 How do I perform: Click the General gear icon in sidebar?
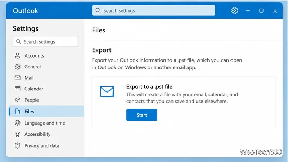(x=17, y=67)
